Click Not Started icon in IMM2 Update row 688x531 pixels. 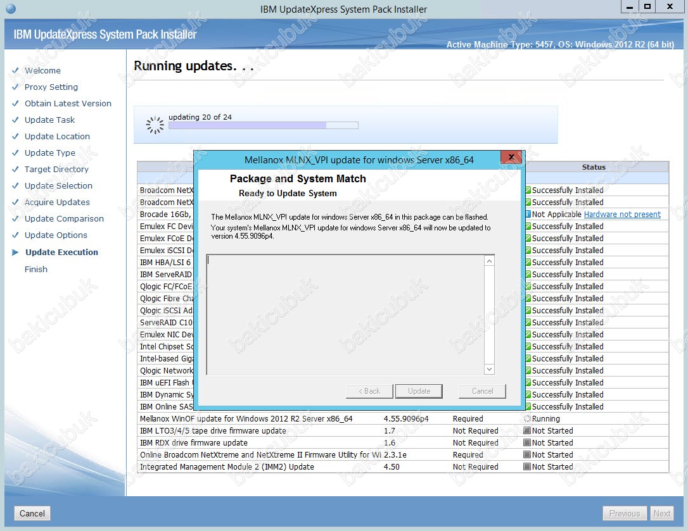pos(528,466)
